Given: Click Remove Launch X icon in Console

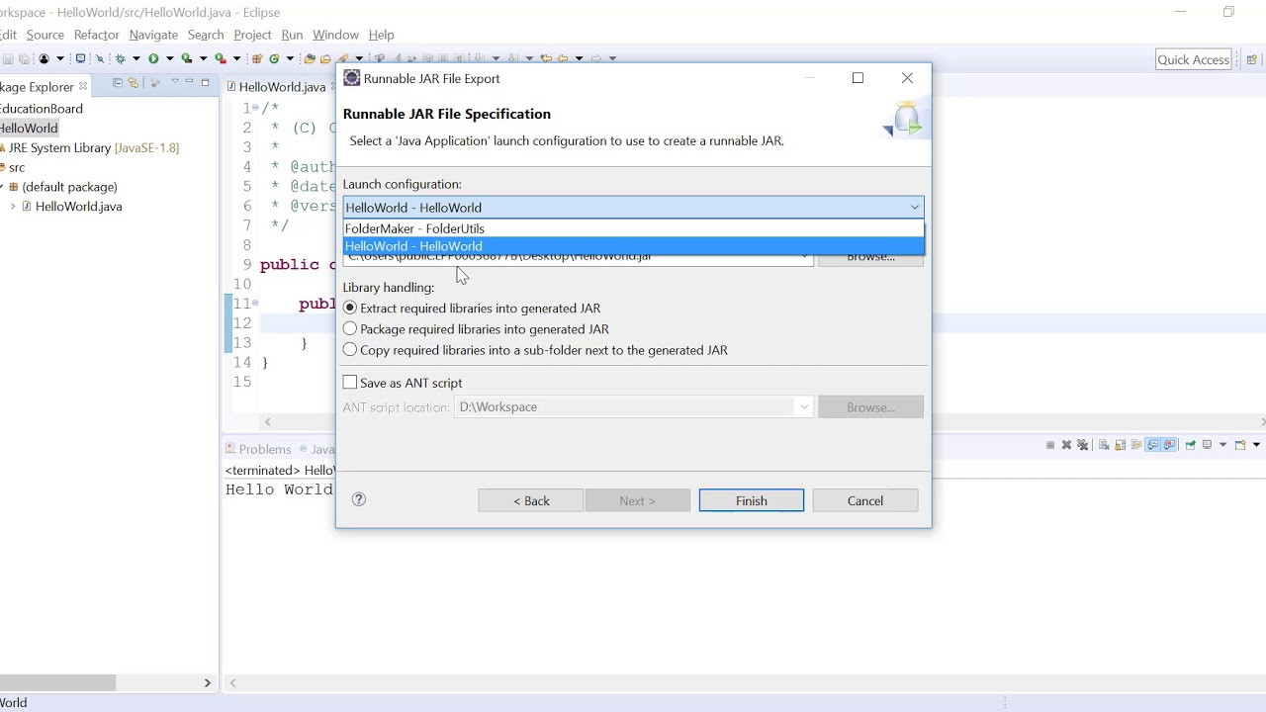Looking at the screenshot, I should click(x=1066, y=445).
